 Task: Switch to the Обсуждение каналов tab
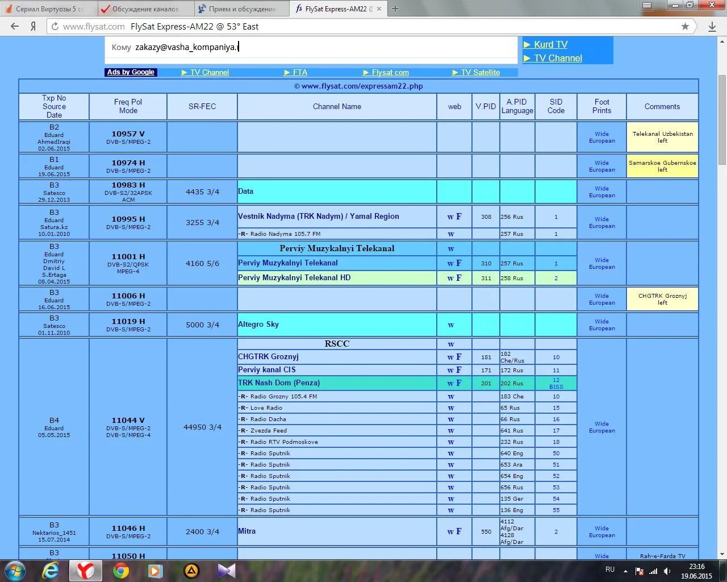145,9
